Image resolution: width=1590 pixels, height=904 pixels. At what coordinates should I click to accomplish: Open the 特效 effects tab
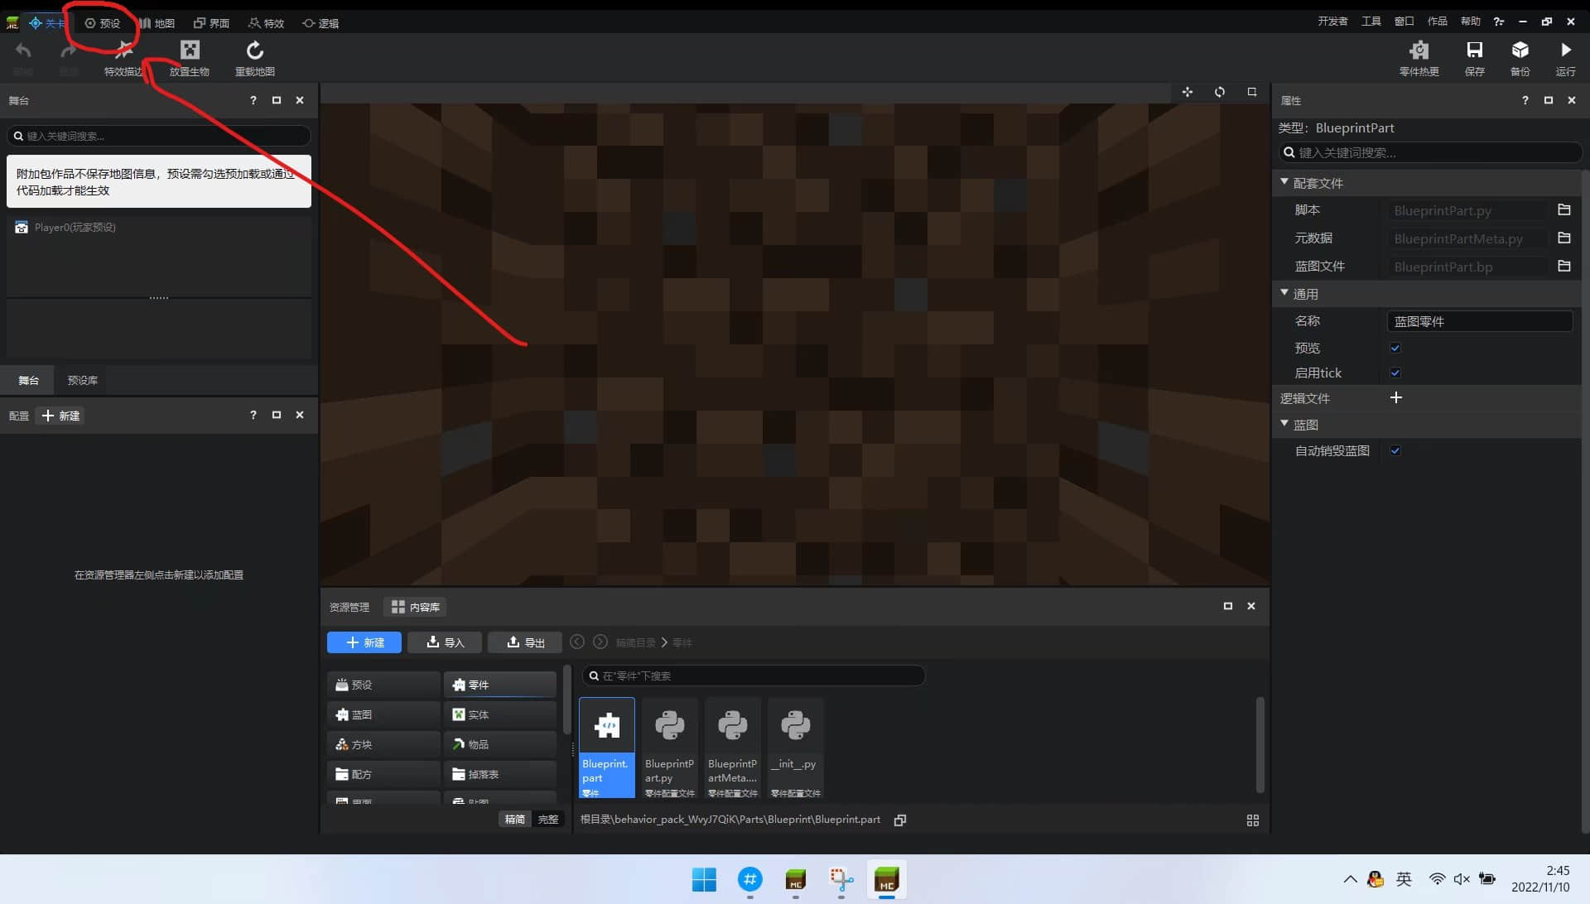267,23
